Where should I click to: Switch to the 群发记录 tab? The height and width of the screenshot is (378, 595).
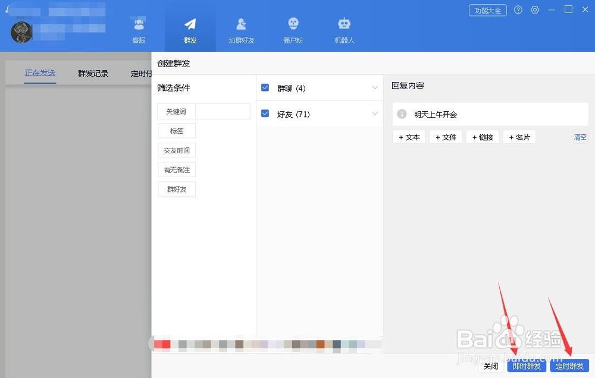click(93, 73)
